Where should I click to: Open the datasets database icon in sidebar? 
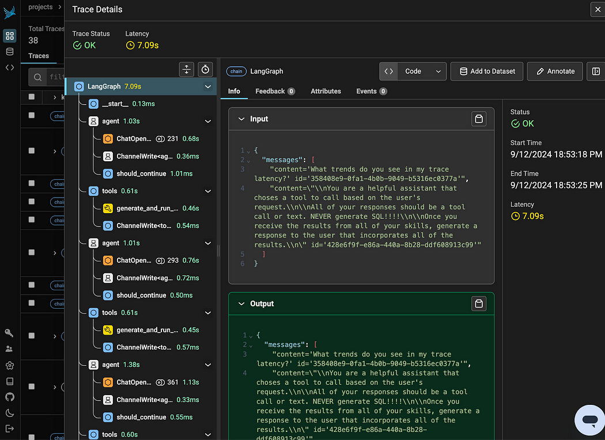[10, 52]
